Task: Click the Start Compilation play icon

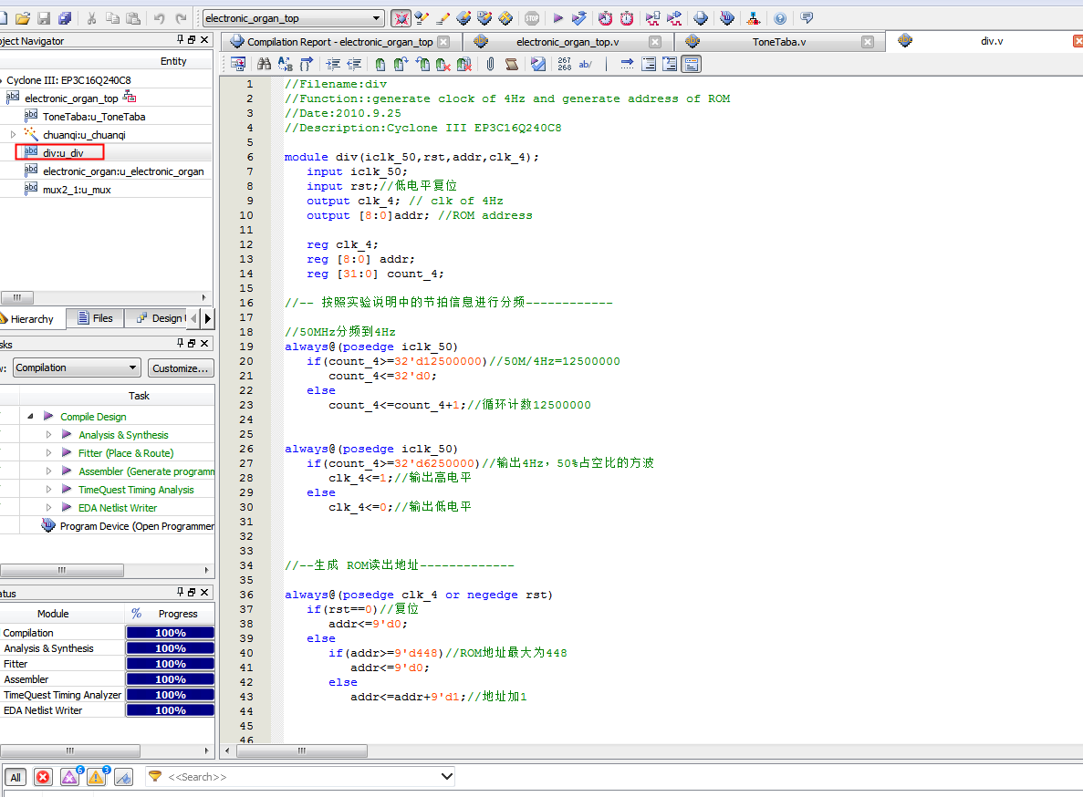Action: click(x=558, y=18)
